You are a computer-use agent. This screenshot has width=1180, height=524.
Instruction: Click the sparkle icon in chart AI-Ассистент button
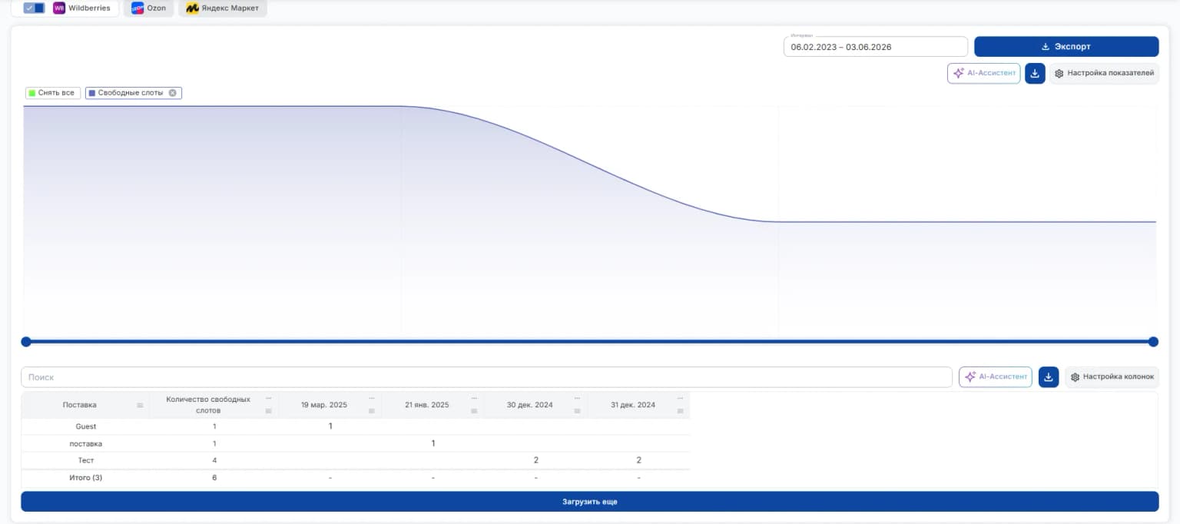tap(958, 73)
